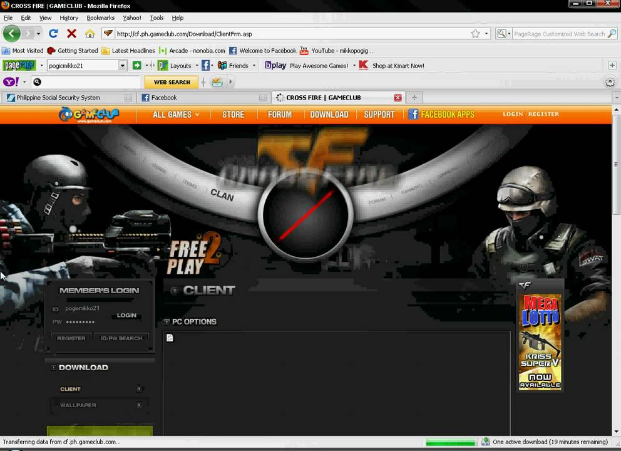Click the LOGIN button in Member's Login
Screen dimensions: 621x451
tap(126, 315)
